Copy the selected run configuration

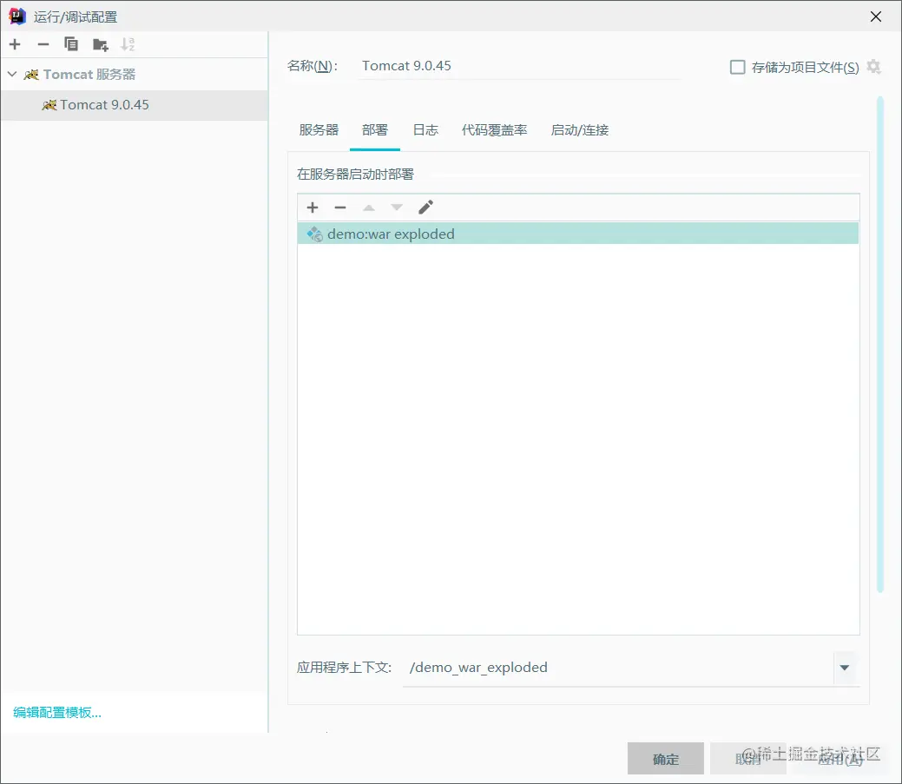(x=71, y=44)
